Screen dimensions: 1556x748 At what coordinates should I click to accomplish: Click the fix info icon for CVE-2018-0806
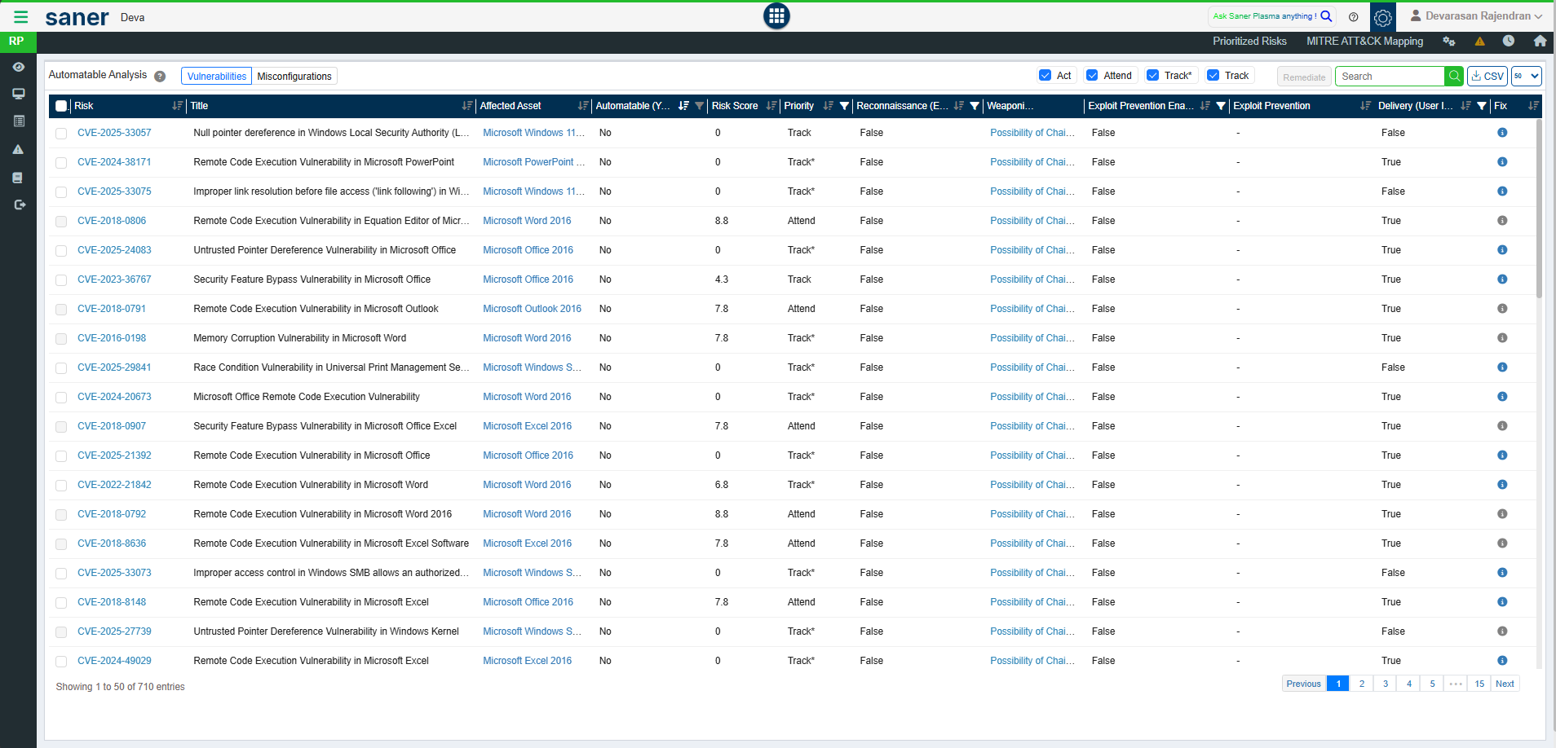[x=1502, y=221]
